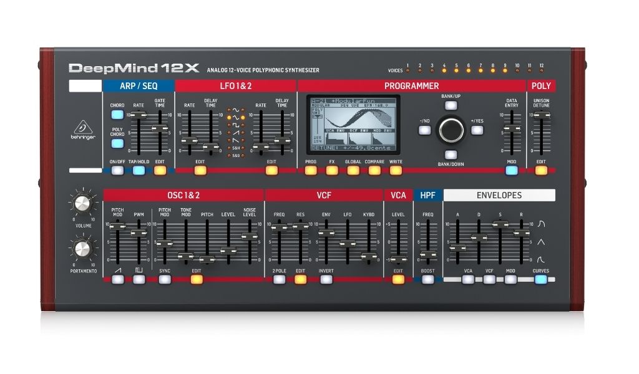Click the BANK/DOWN button
639x374 pixels.
[x=451, y=155]
